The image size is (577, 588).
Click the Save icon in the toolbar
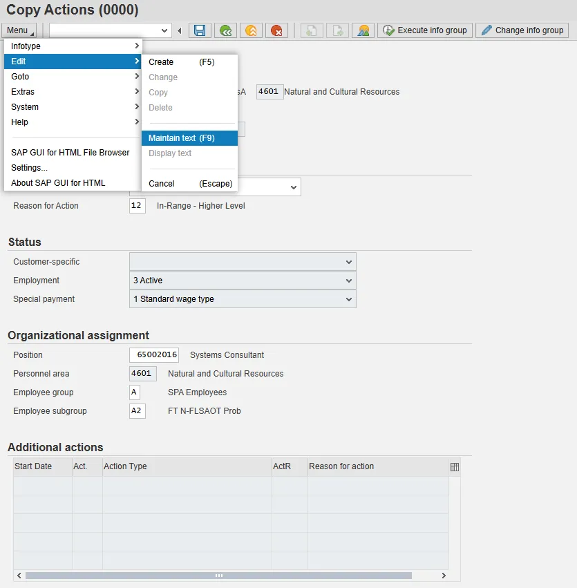(x=200, y=30)
